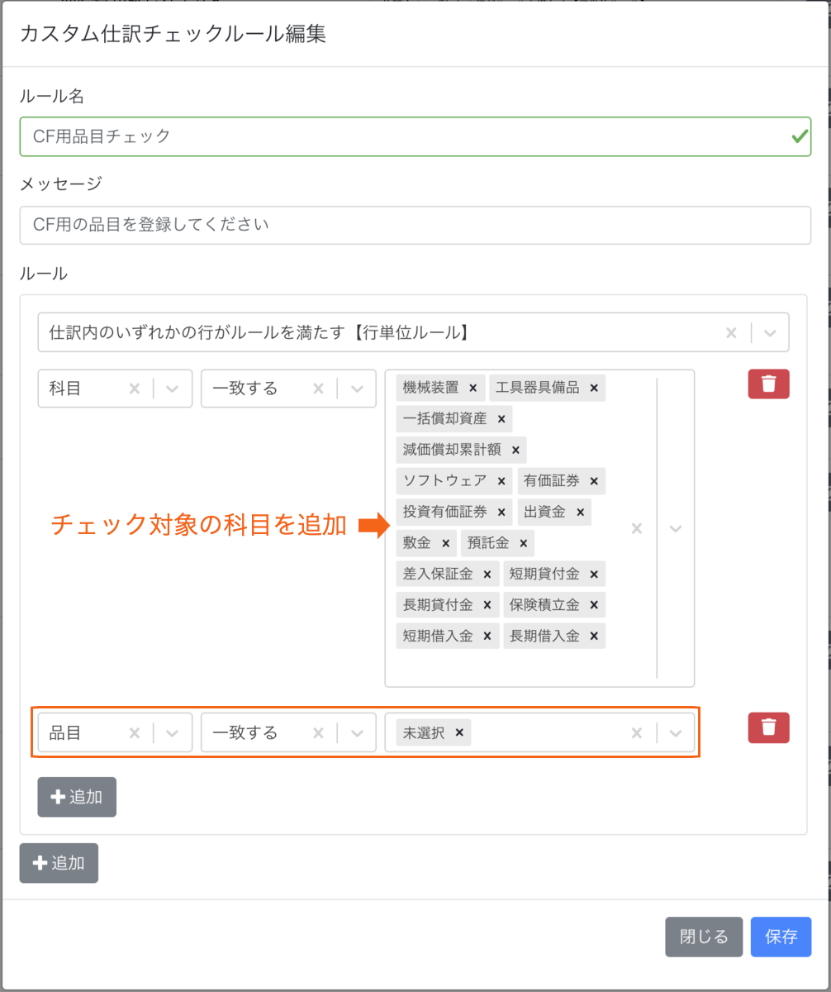Focus the メッセージ text field
The image size is (831, 992).
[x=415, y=225]
